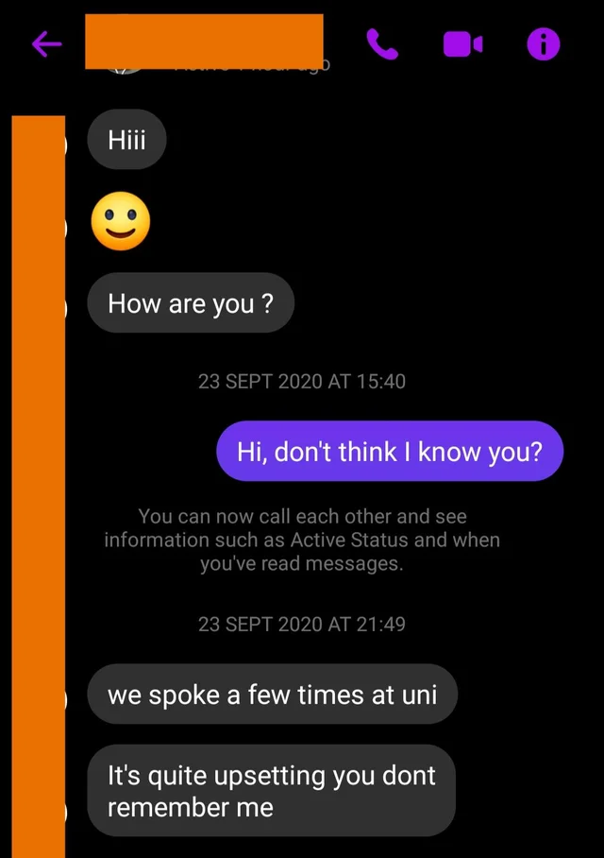
Task: Tap the back arrow icon
Action: pyautogui.click(x=46, y=43)
